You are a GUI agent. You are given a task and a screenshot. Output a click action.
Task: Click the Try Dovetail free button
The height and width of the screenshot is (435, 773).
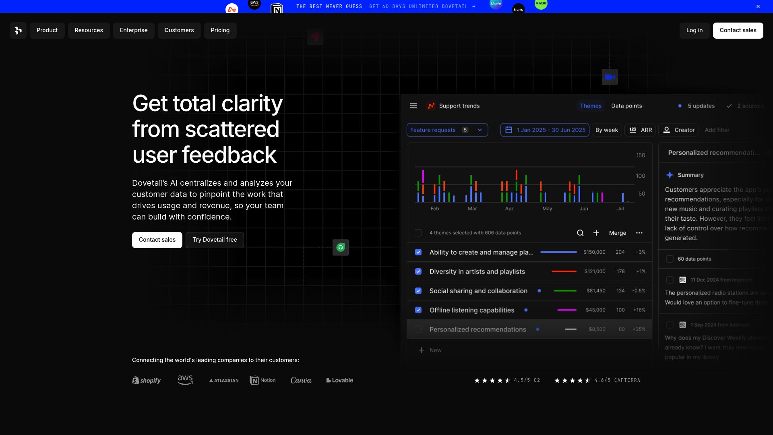[x=215, y=240]
